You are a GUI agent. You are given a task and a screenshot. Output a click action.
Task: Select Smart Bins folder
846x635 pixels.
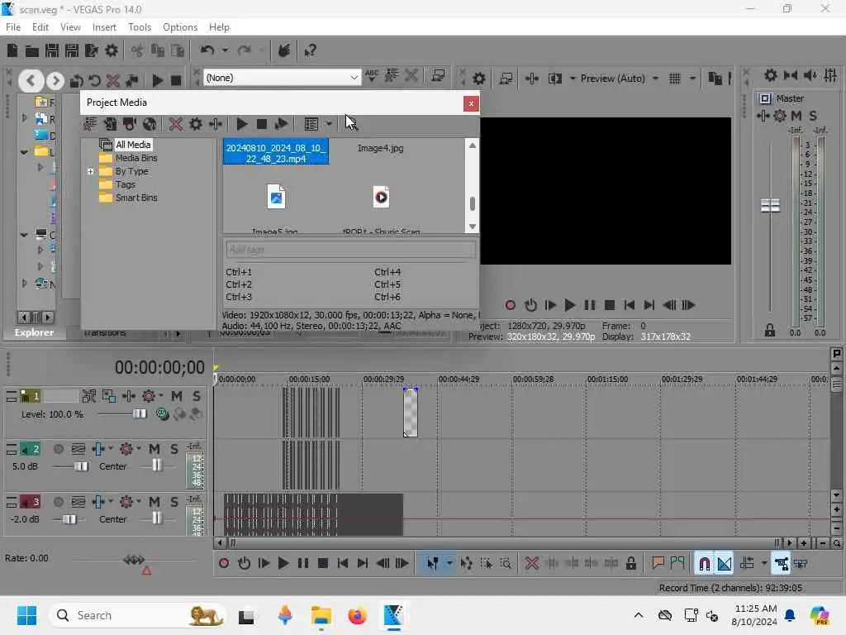(136, 198)
